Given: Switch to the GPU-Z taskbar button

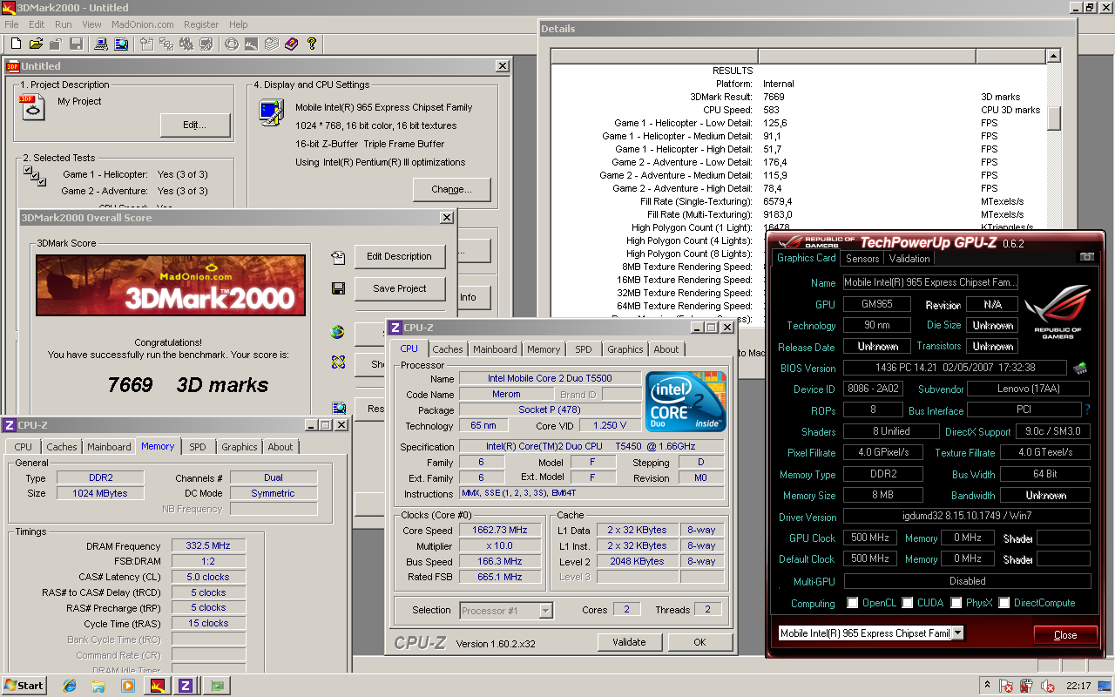Looking at the screenshot, I should [215, 686].
